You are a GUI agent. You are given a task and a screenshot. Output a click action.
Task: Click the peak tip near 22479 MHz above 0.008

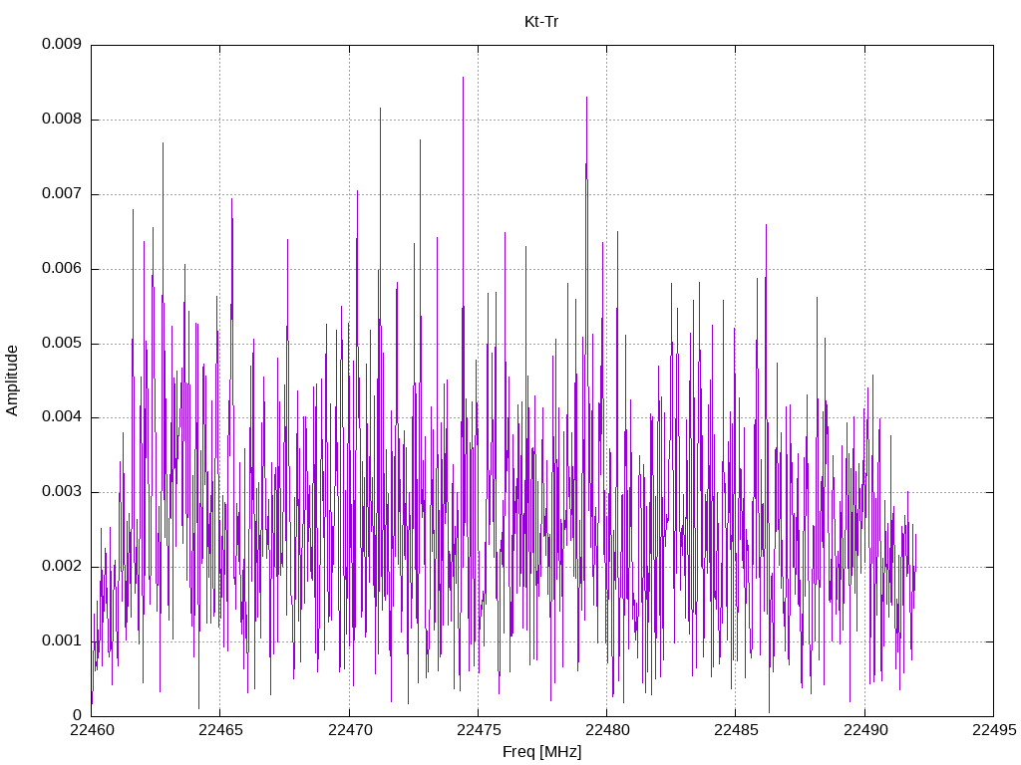click(586, 98)
